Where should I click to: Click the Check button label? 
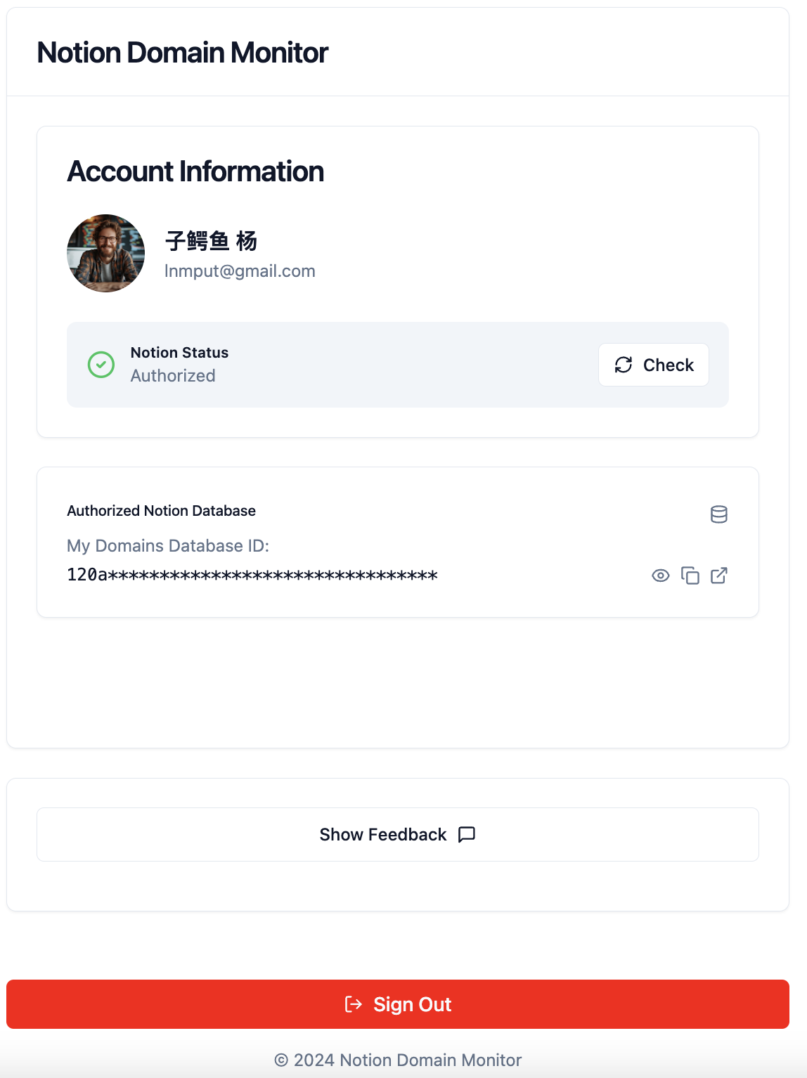click(x=668, y=365)
